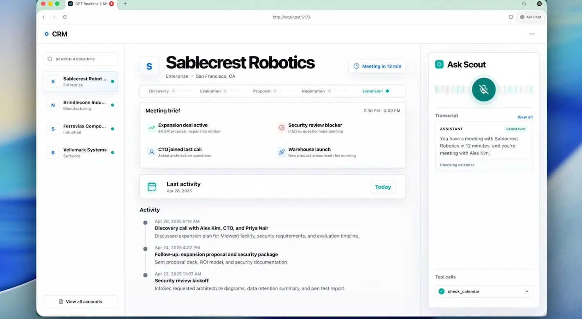The width and height of the screenshot is (582, 319).
Task: Select the Negotiation pipeline stage
Action: (316, 91)
